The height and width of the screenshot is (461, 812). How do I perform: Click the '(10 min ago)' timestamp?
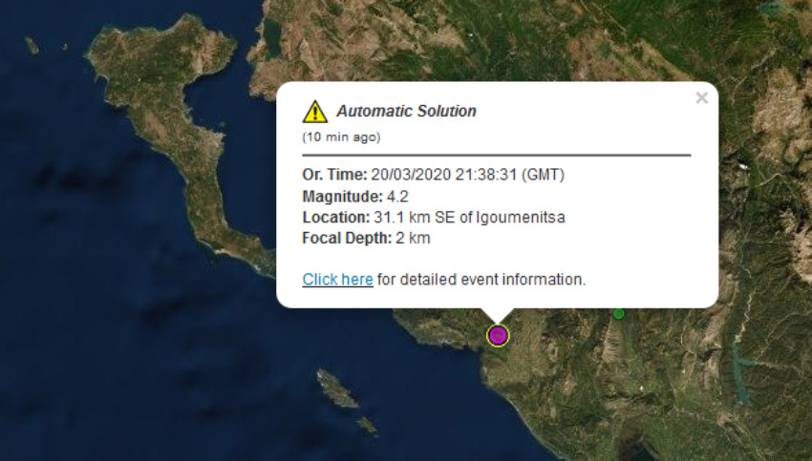tap(341, 136)
